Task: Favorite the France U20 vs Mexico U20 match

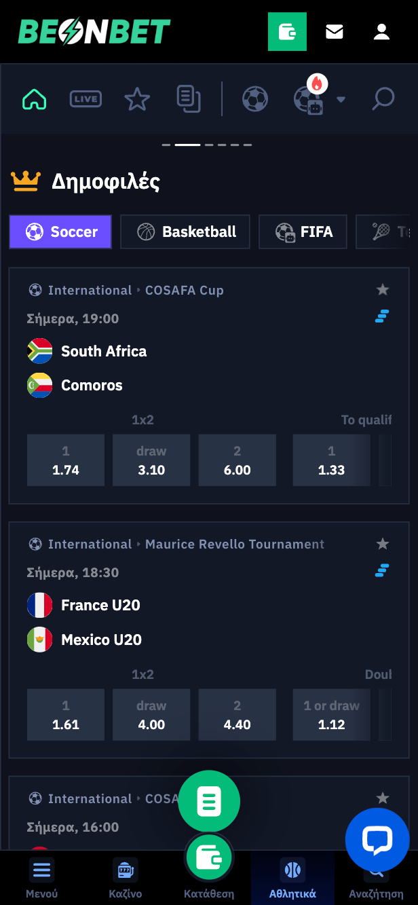Action: click(x=383, y=544)
